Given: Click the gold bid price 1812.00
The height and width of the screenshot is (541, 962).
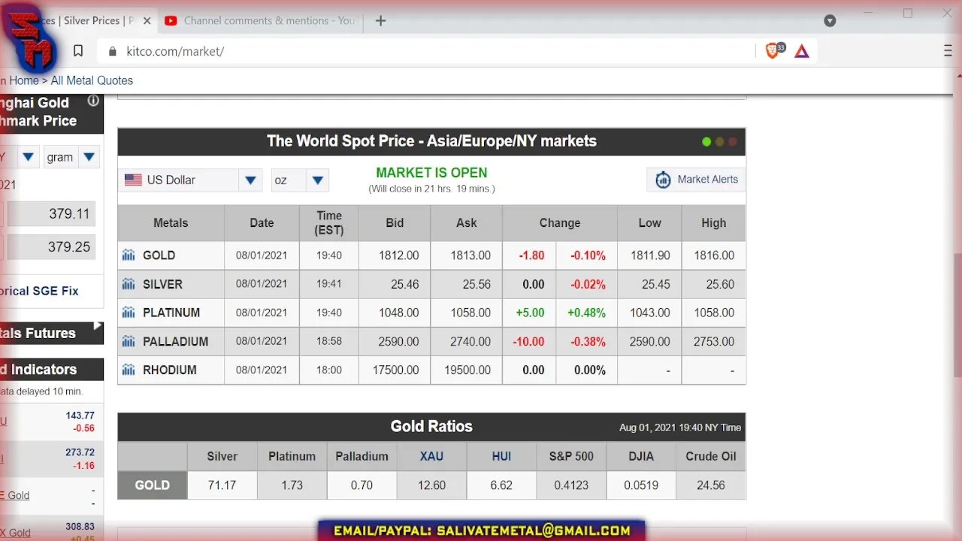Looking at the screenshot, I should [399, 255].
